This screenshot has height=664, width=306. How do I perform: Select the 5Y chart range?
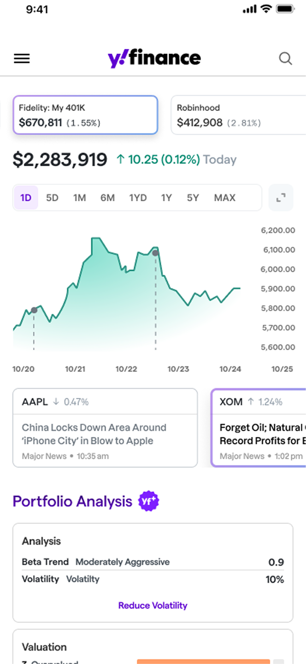(193, 197)
